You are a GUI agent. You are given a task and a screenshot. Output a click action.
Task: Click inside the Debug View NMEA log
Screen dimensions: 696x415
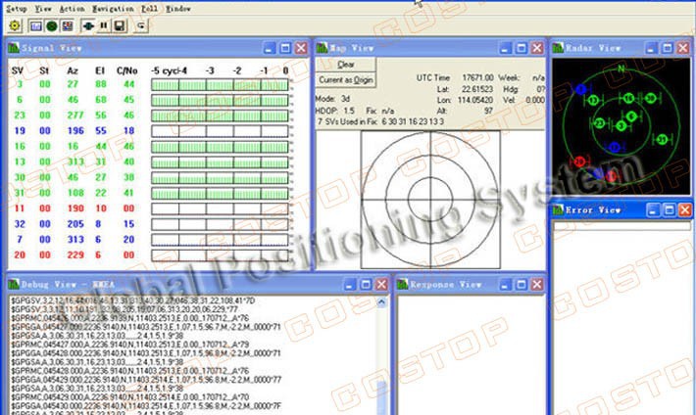coord(196,352)
